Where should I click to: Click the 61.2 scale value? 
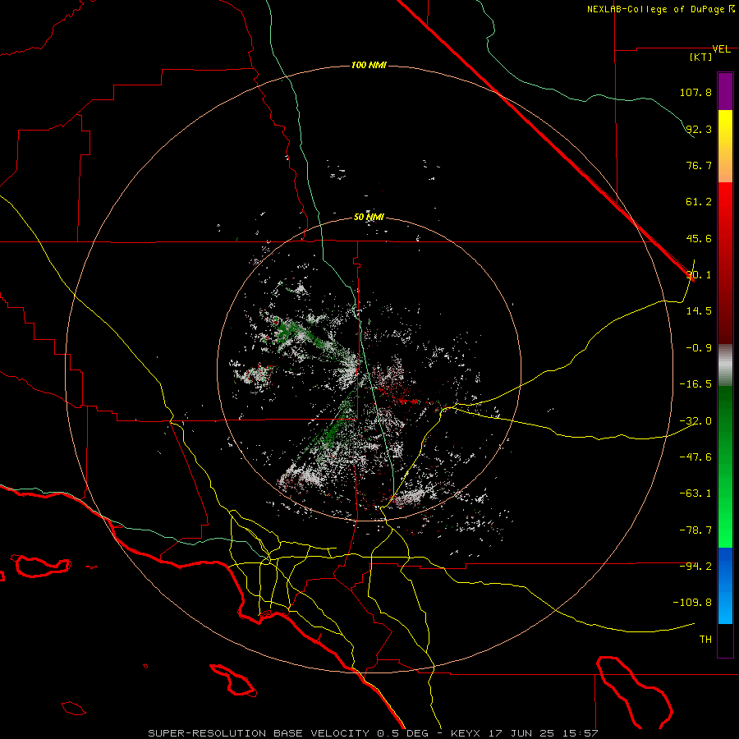point(699,202)
